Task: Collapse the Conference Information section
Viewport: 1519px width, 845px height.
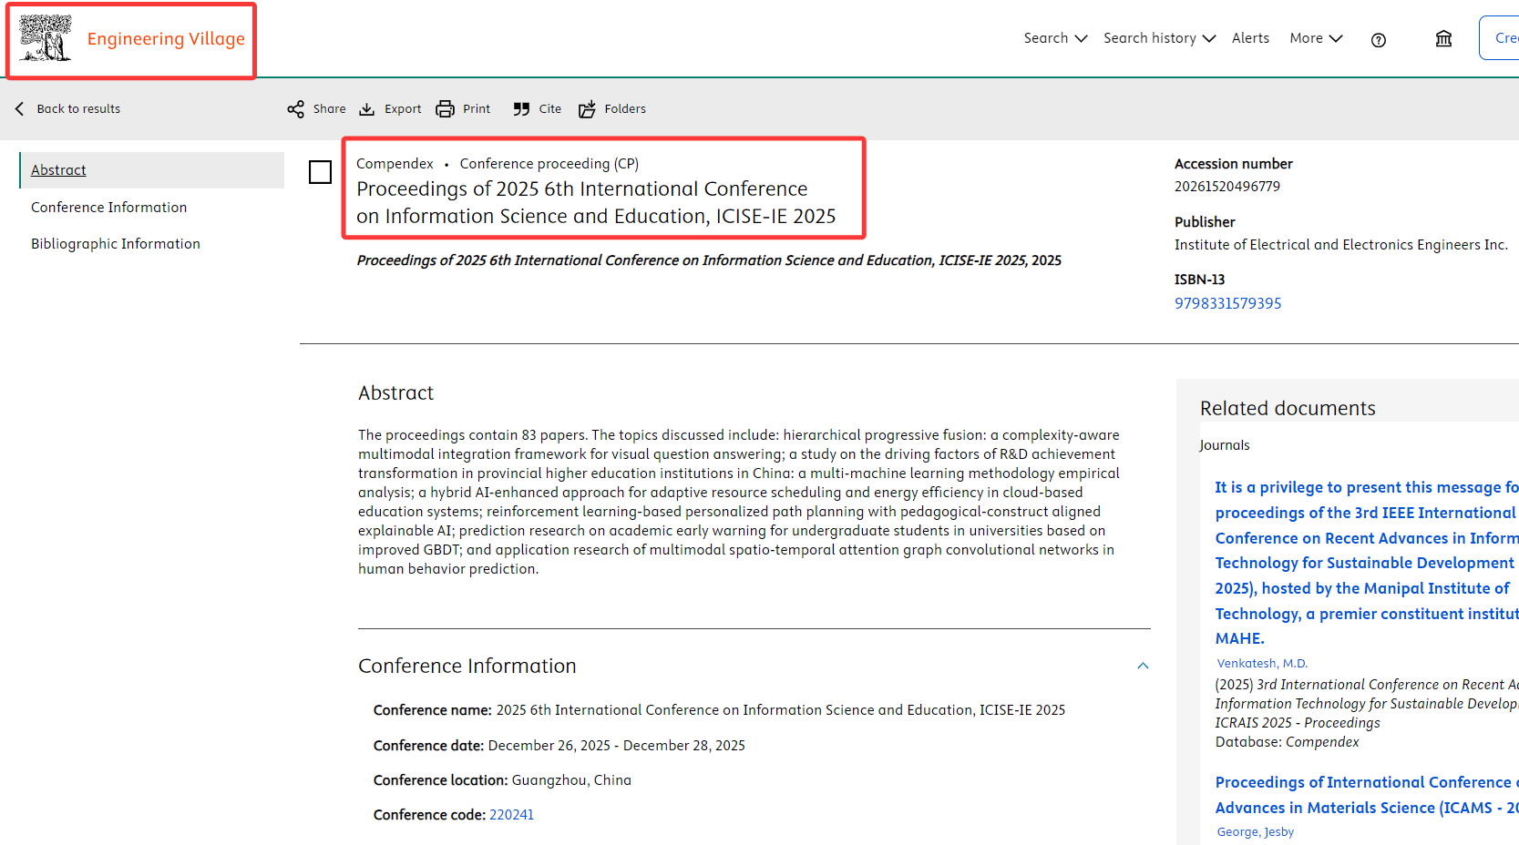Action: [1143, 666]
